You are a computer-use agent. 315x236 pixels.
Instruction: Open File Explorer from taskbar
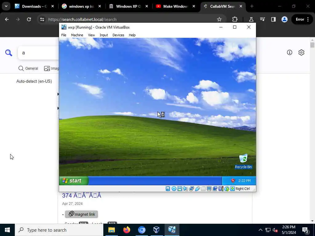(x=111, y=230)
